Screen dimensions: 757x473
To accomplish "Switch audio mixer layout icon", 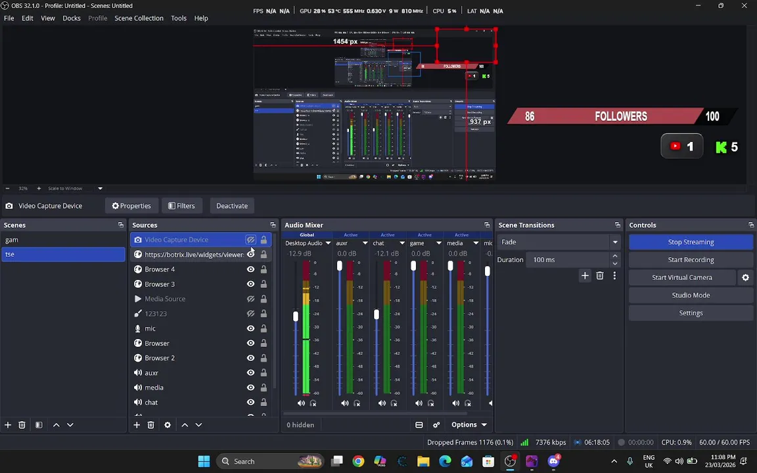I will (419, 425).
